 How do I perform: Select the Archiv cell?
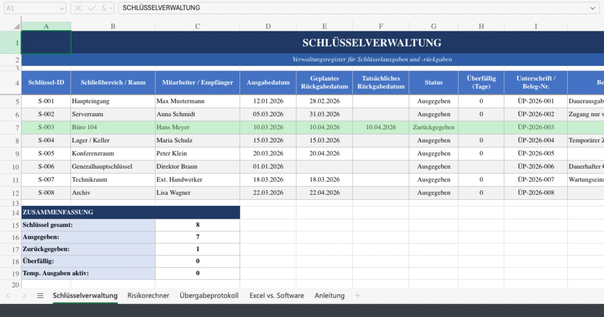tap(113, 193)
